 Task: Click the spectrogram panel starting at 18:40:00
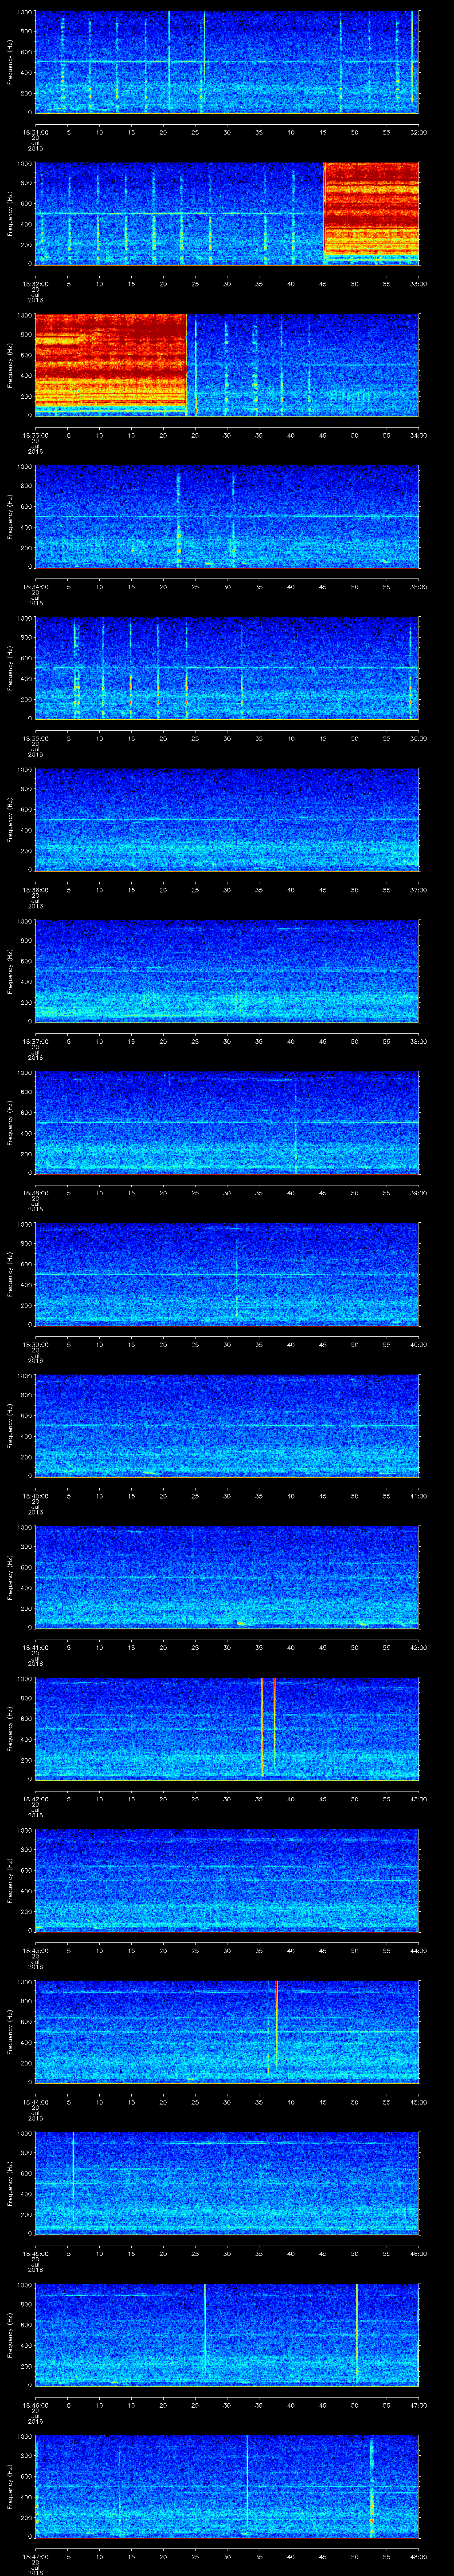point(227,1426)
